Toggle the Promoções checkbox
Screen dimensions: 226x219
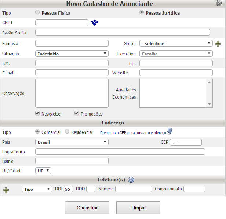pos(77,113)
